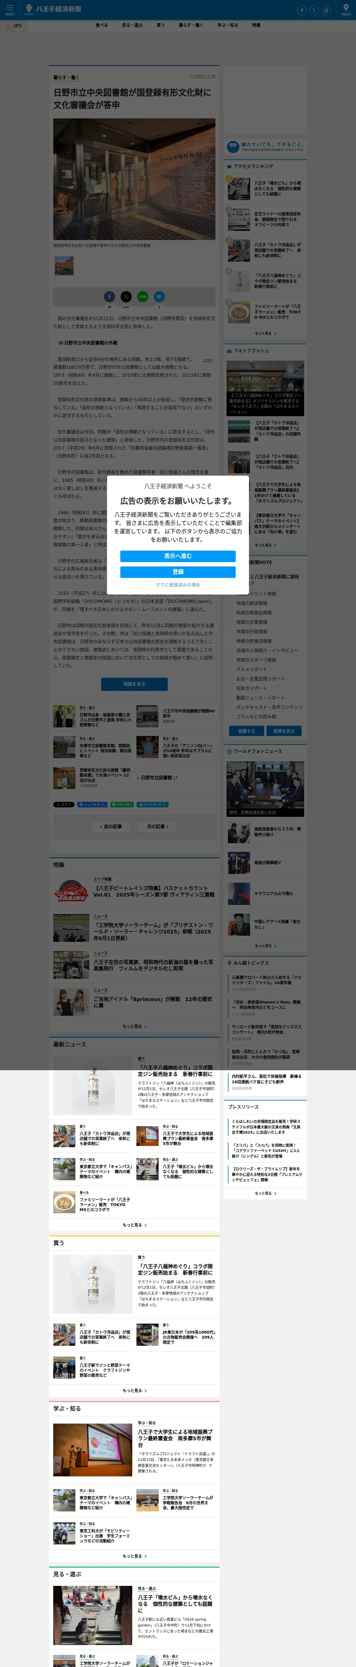Open the AREAS location pin icon
Viewport: 356px width, 1667px height.
click(x=346, y=10)
